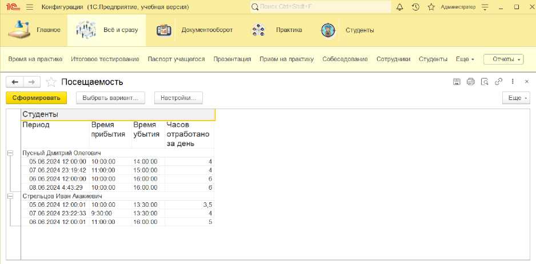Click Выбрать вариант... button
This screenshot has width=536, height=264.
point(110,98)
